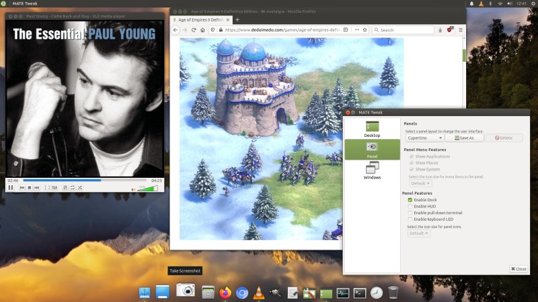Pause playback in VLC

[x=11, y=187]
